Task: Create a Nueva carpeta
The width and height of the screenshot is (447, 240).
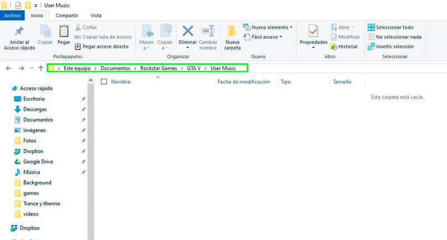Action: (x=232, y=38)
